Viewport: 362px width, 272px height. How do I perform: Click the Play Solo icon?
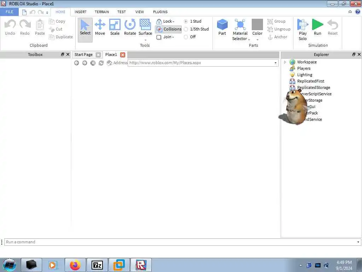(x=303, y=25)
